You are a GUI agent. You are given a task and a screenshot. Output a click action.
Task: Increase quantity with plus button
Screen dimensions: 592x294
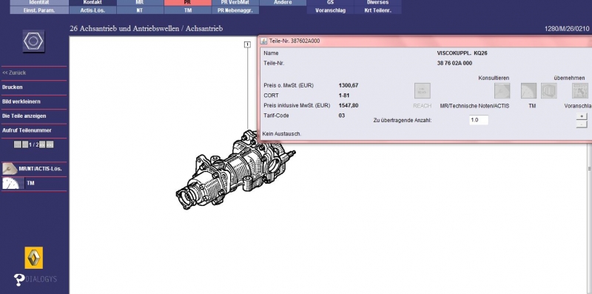coord(582,116)
